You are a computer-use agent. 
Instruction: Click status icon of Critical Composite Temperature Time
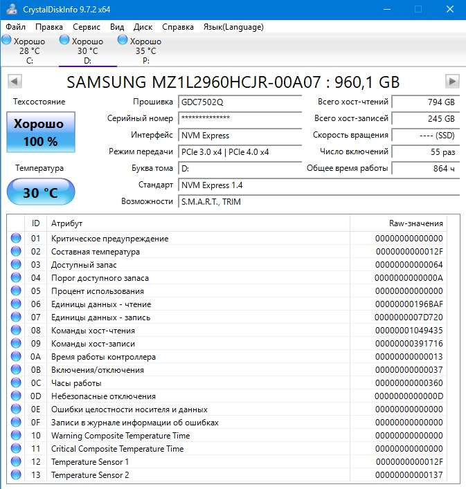[16, 448]
